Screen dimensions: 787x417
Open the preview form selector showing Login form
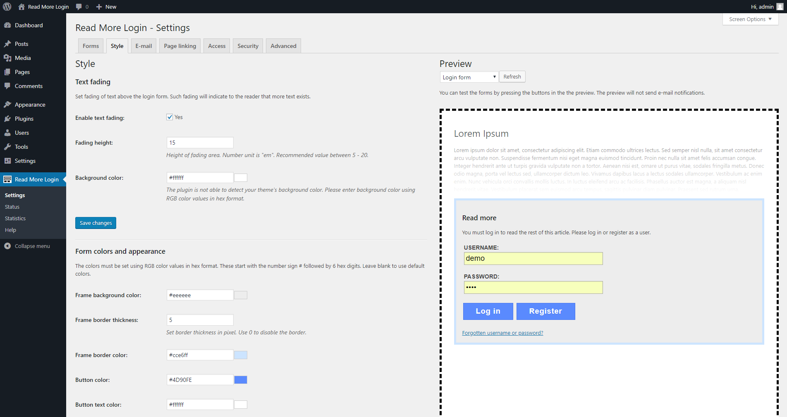(469, 77)
